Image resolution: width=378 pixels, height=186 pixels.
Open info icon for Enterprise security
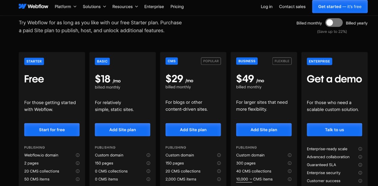click(360, 173)
